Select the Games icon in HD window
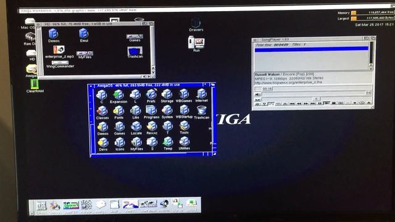 [x=135, y=38]
